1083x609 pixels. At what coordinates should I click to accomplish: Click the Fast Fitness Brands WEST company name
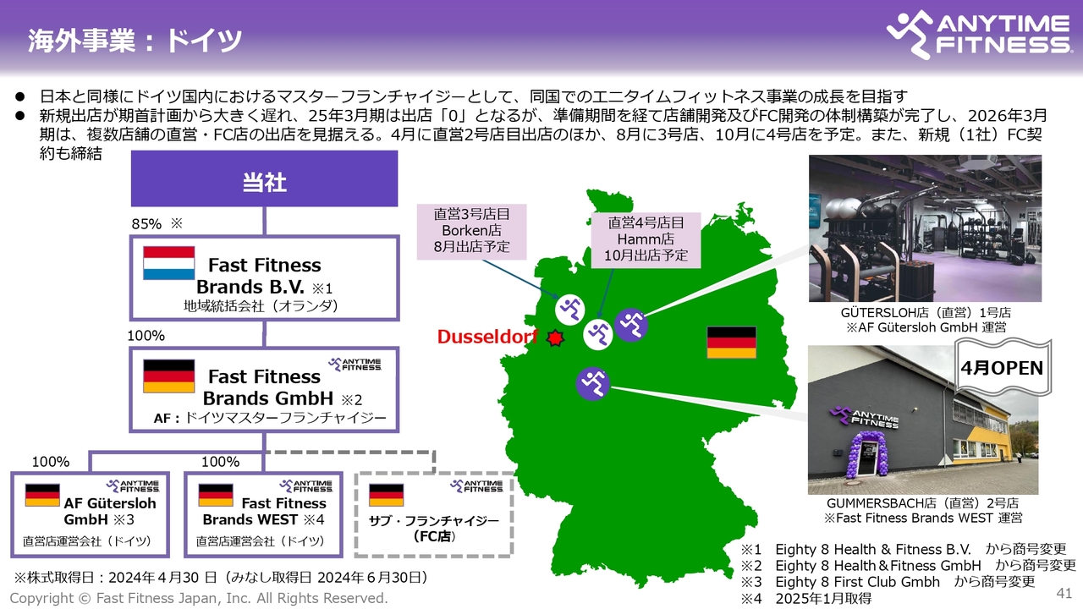click(x=263, y=511)
